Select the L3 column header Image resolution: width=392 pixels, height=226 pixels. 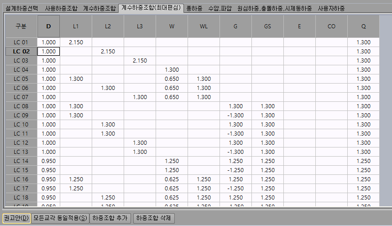[x=140, y=26]
